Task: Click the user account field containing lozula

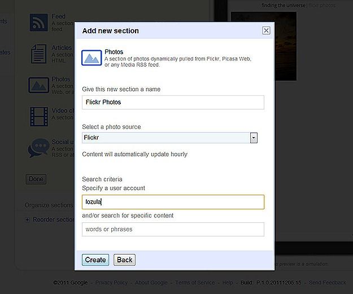Action: (173, 202)
